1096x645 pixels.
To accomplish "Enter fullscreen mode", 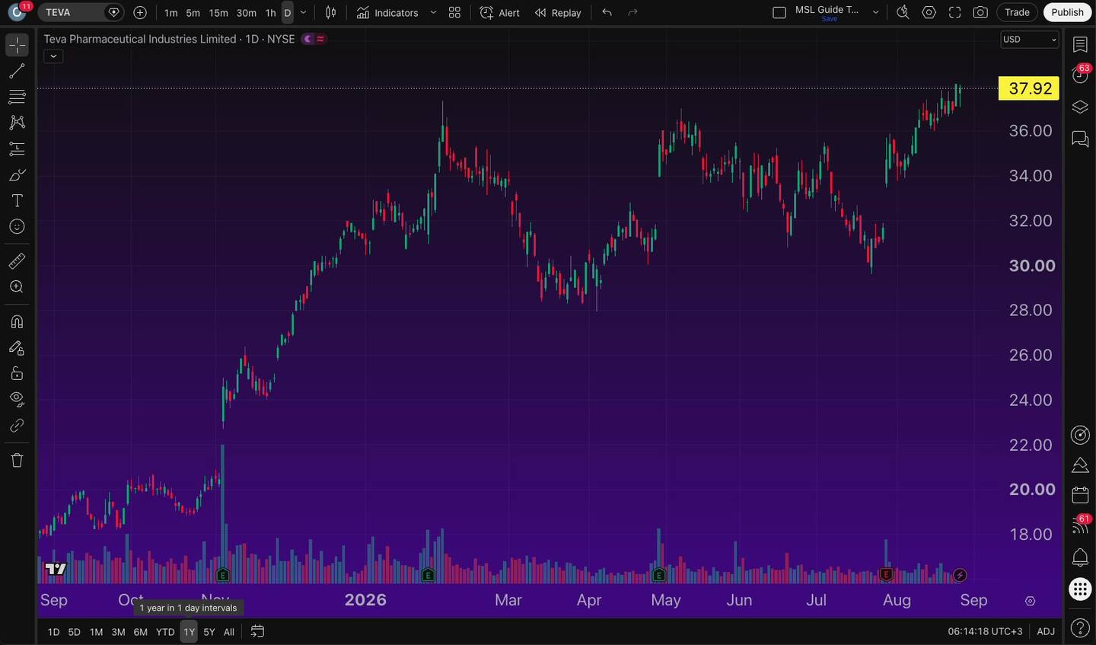I will tap(955, 12).
